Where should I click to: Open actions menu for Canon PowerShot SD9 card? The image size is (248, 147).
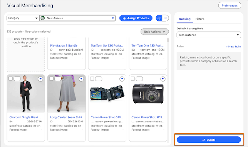point(163,79)
